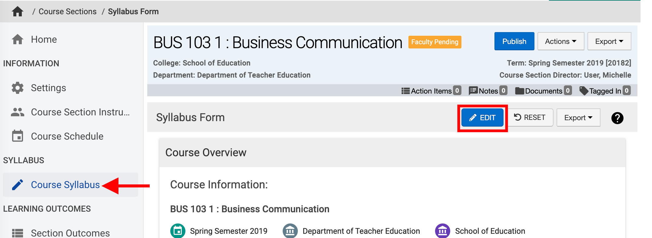The width and height of the screenshot is (652, 238).
Task: Expand the Actions dropdown
Action: (561, 41)
